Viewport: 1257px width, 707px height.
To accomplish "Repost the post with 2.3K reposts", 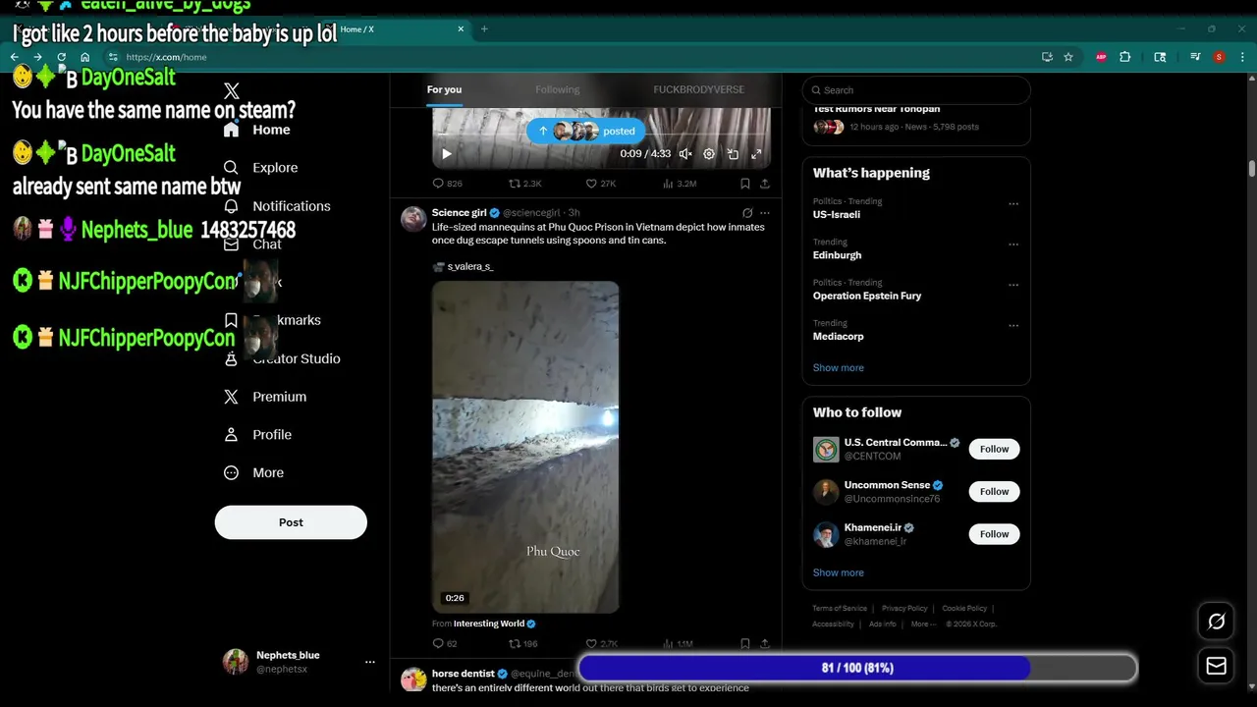I will (524, 184).
